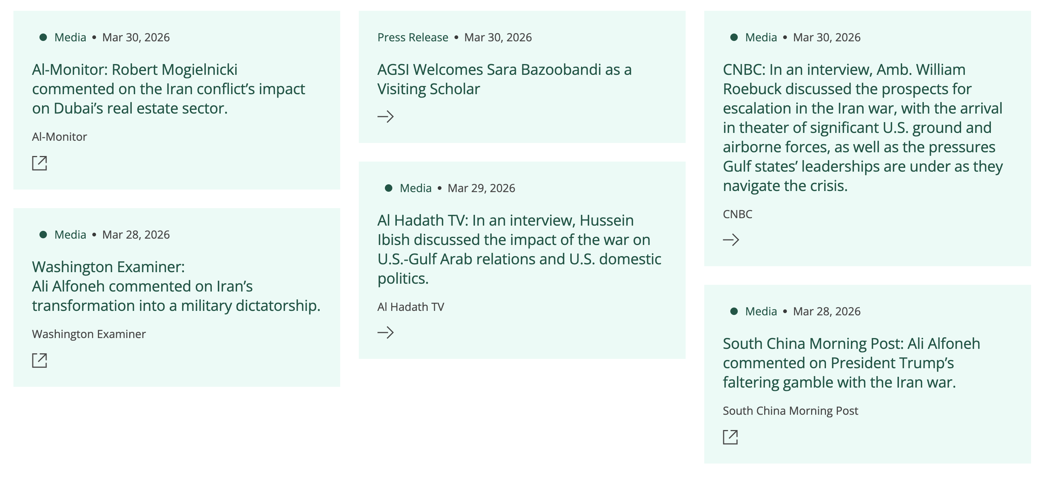Viewport: 1040px width, 484px height.
Task: Open CNBC Amb. William Roebuck interview headline
Action: (862, 128)
